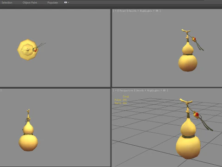This screenshot has width=222, height=167.
Task: Click the Front view label in viewport header
Action: (123, 11)
